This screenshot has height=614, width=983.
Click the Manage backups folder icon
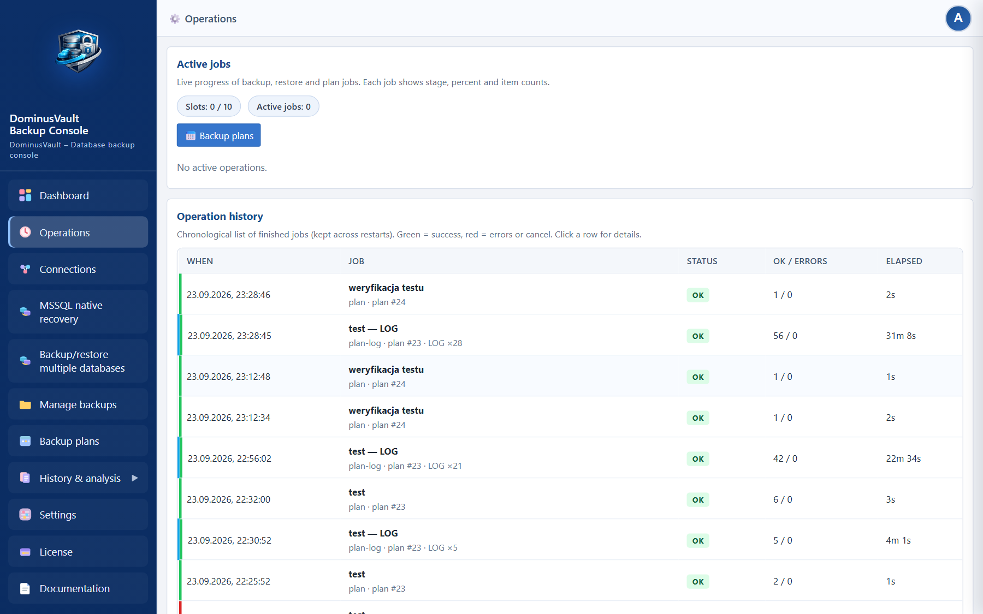(25, 404)
